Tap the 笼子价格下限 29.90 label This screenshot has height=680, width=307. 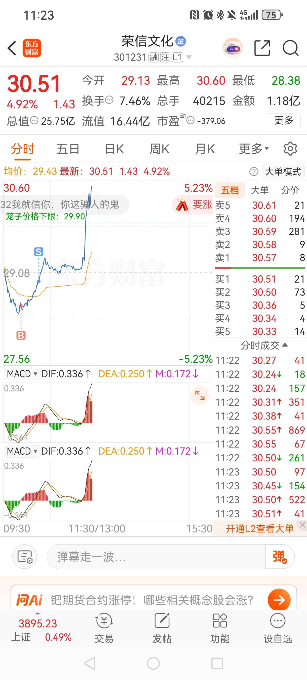coord(45,216)
